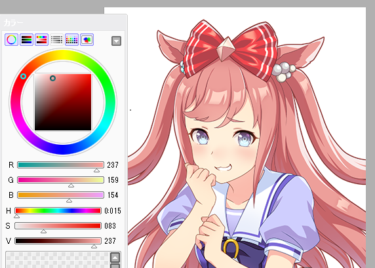Click the hue ring's circular marker

pyautogui.click(x=23, y=76)
